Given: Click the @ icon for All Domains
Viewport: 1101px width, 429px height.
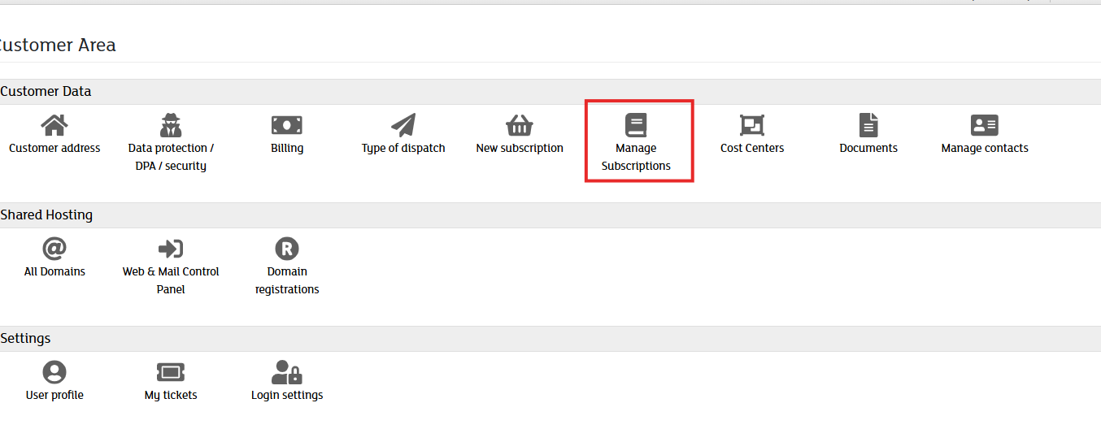Looking at the screenshot, I should pyautogui.click(x=54, y=249).
